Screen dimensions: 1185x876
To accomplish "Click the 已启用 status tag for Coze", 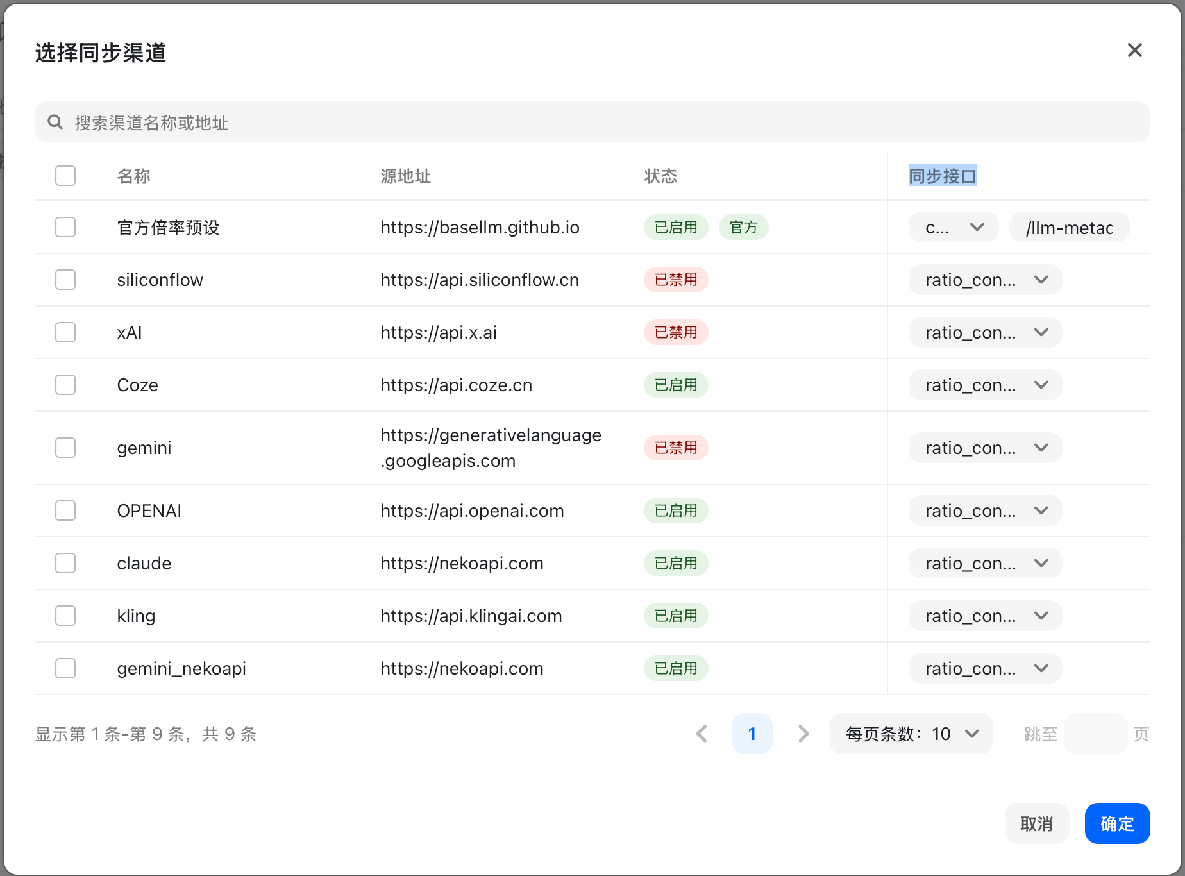I will coord(675,385).
